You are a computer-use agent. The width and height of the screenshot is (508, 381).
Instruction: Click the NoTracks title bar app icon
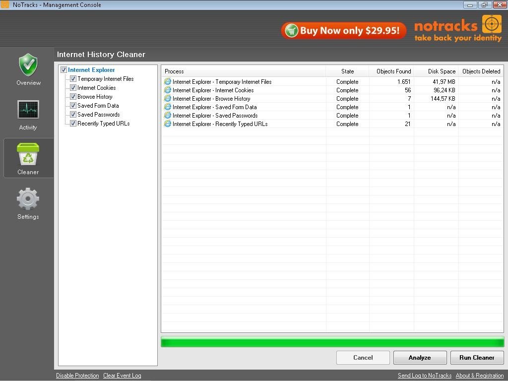coord(5,4)
